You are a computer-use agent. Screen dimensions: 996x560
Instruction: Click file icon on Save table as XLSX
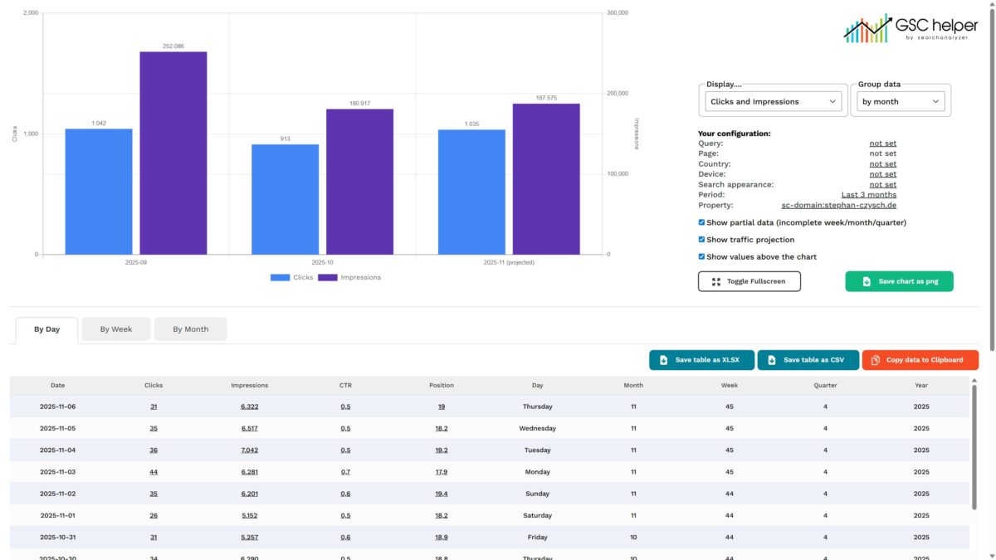663,360
